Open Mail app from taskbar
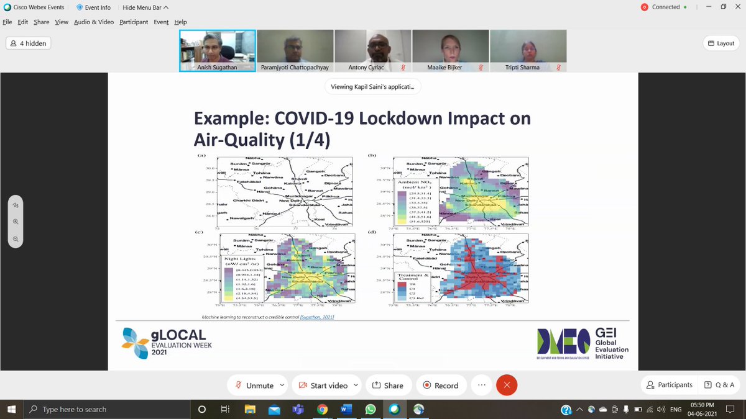This screenshot has width=746, height=419. 274,409
